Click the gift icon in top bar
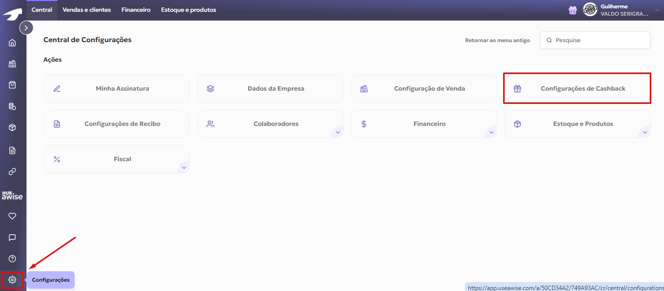Viewport: 664px width, 291px height. [572, 10]
